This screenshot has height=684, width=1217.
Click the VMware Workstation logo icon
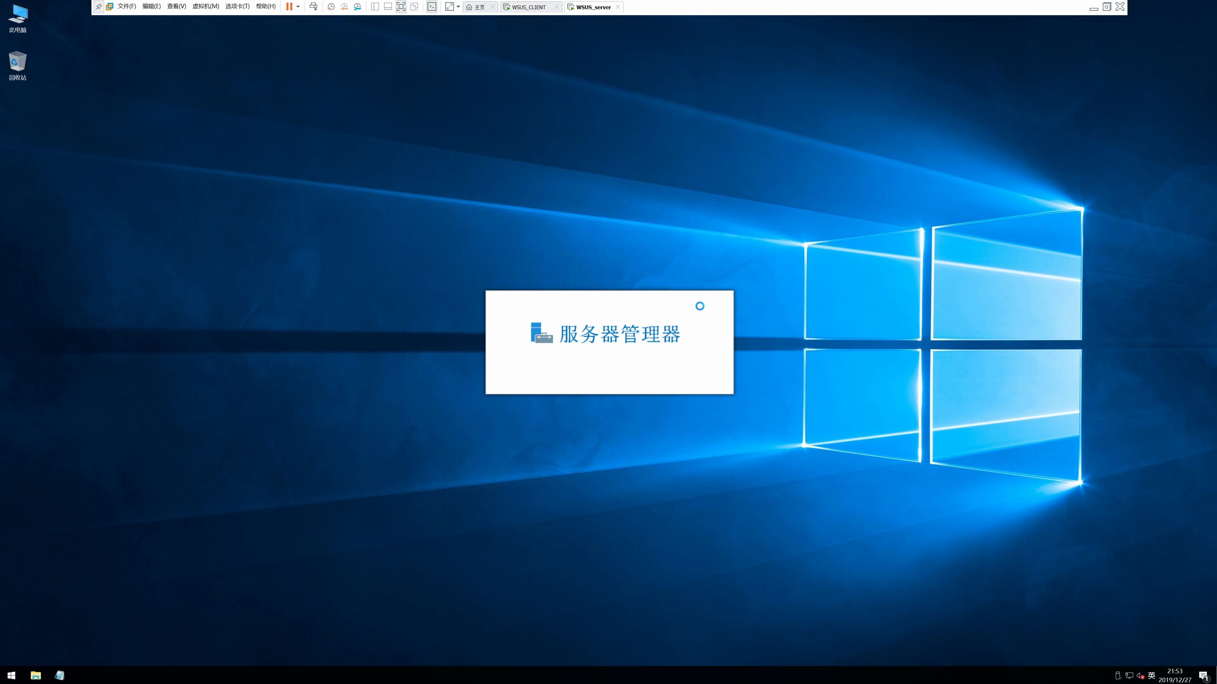pos(110,7)
